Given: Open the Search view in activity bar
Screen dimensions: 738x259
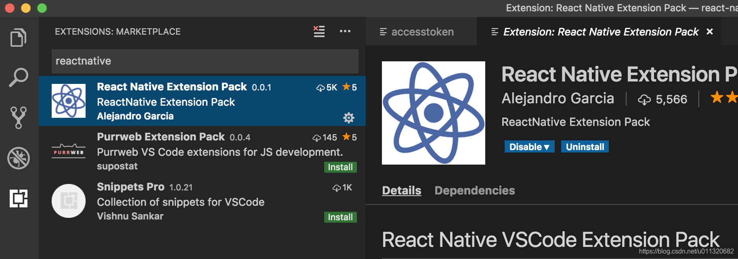Looking at the screenshot, I should tap(19, 77).
